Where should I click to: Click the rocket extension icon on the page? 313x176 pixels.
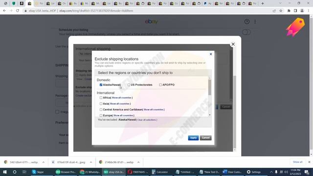click(295, 27)
